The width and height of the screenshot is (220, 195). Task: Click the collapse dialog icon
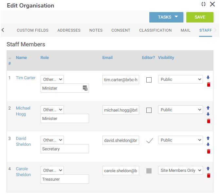point(203,4)
